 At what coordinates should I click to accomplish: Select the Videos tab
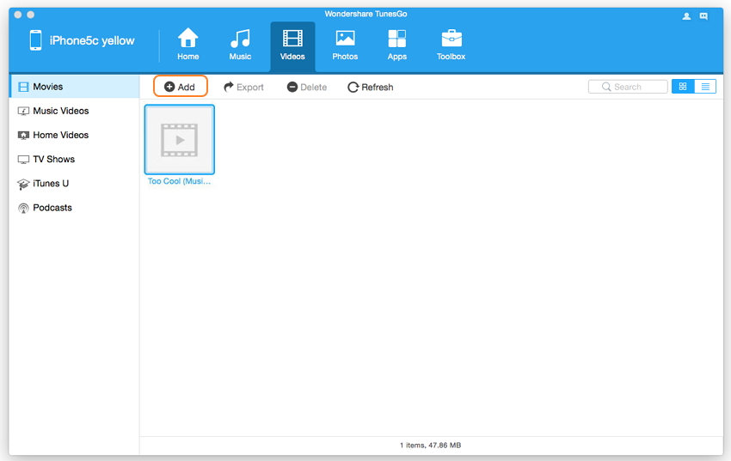coord(292,45)
